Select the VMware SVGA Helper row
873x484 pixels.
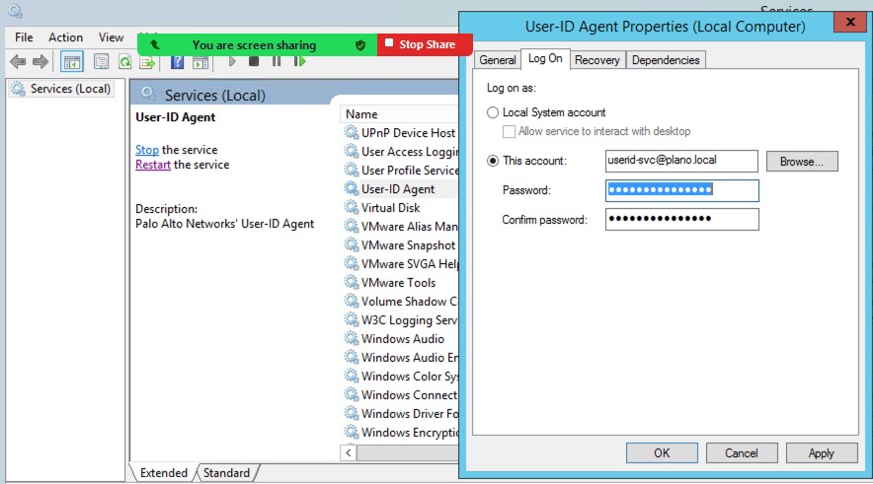(400, 263)
